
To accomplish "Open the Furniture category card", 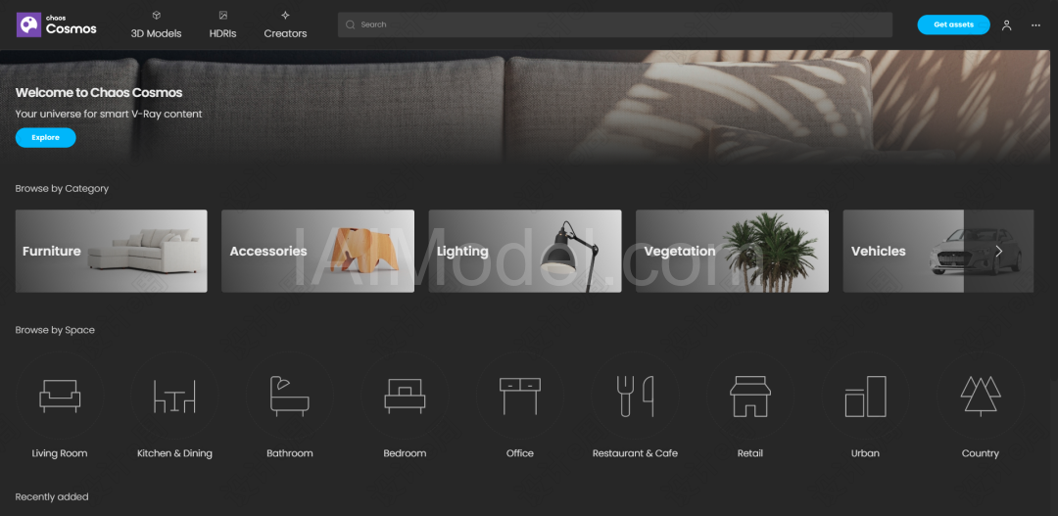I will pyautogui.click(x=112, y=251).
